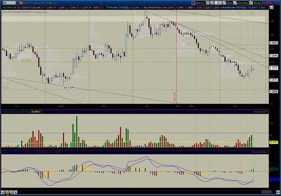Click the Mon label on time axis
The width and height of the screenshot is (281, 196).
pos(192,106)
